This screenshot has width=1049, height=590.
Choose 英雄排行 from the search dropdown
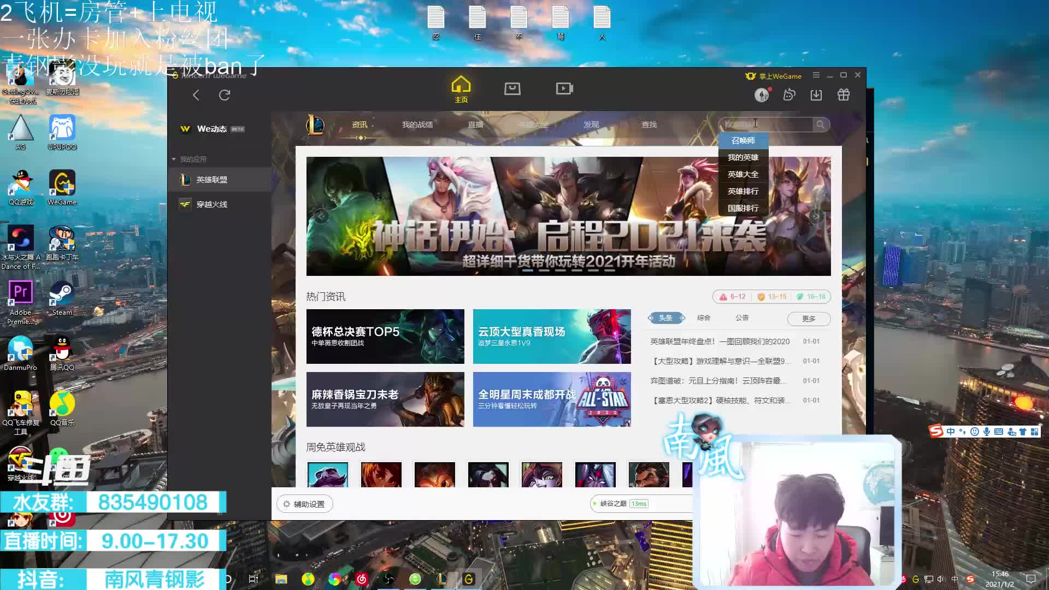pyautogui.click(x=743, y=191)
